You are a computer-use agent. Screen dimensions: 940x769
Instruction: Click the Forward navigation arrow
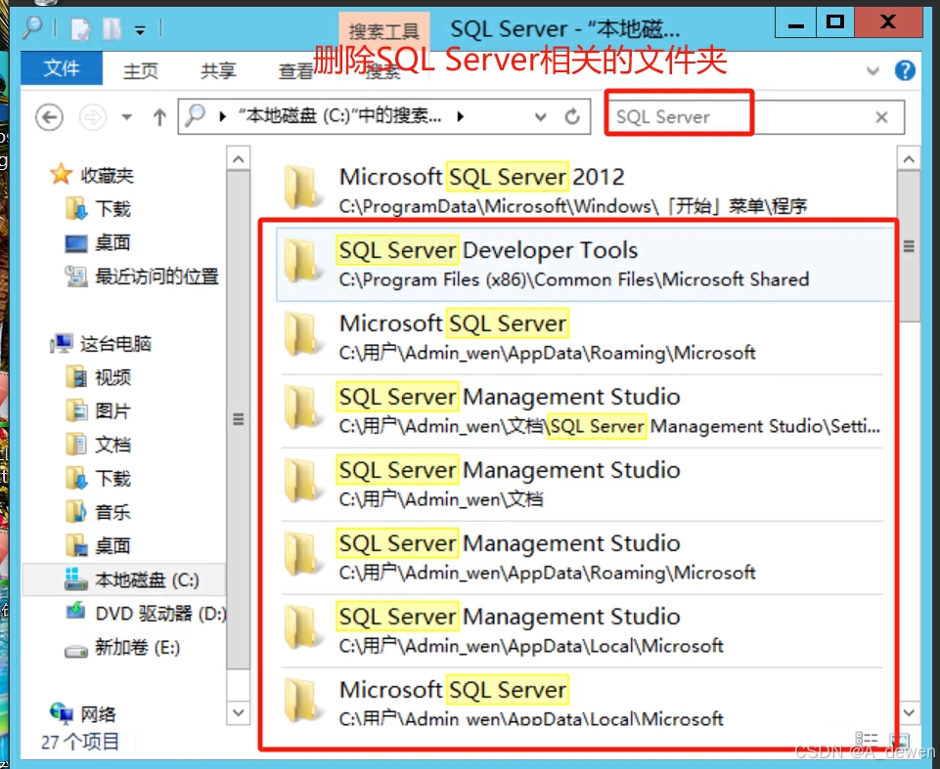point(92,117)
